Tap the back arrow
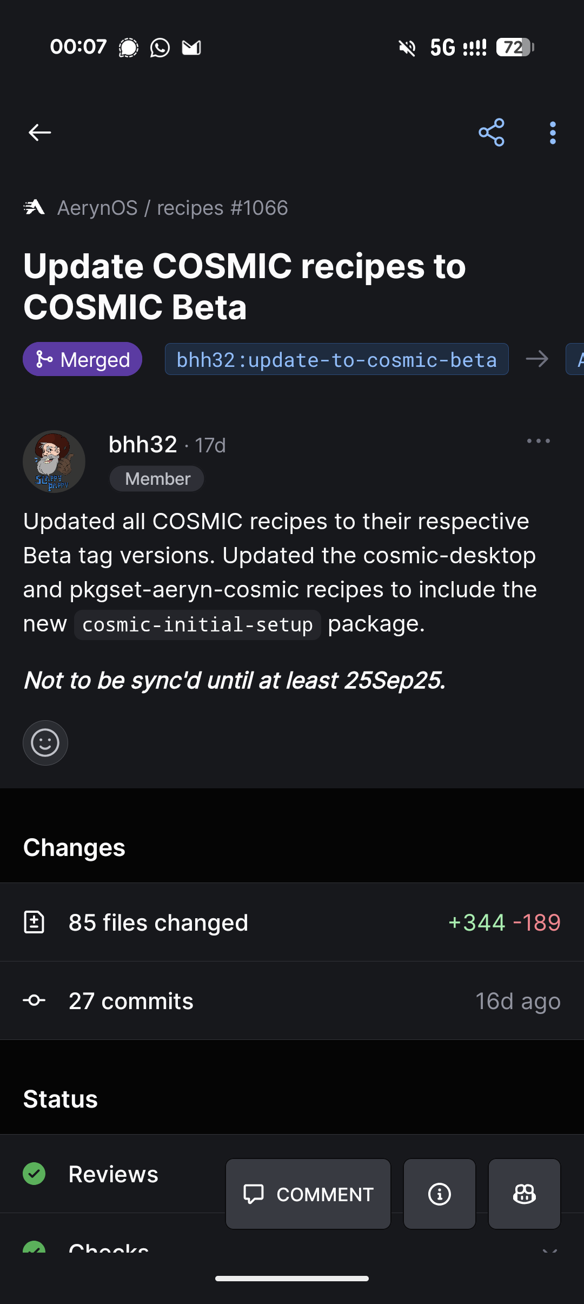Screen dimensions: 584x1304 tap(39, 133)
